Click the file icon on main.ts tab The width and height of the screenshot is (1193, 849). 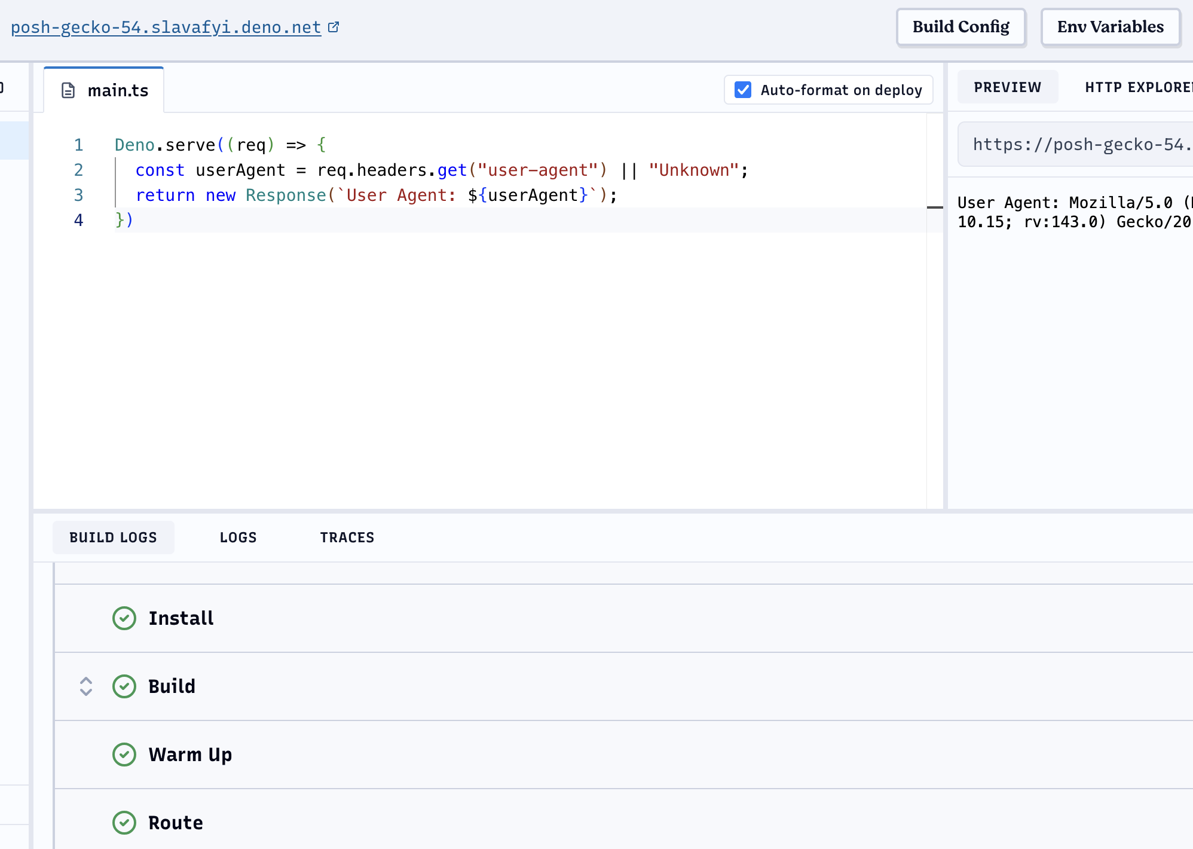[69, 90]
